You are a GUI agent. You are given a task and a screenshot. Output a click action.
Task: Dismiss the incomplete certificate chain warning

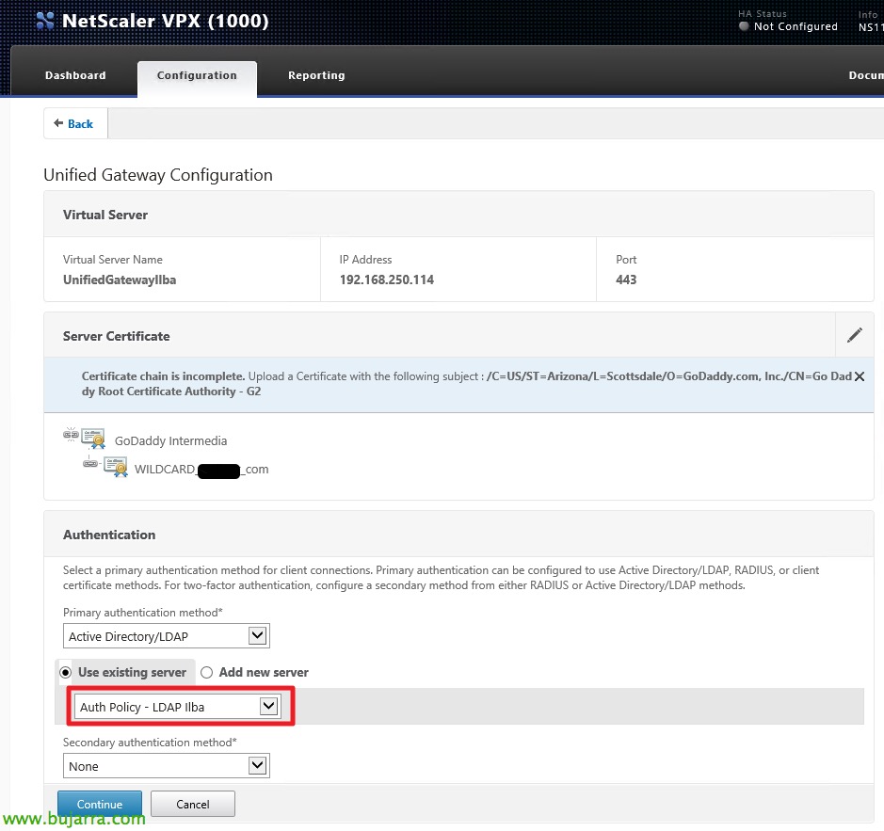(x=860, y=376)
